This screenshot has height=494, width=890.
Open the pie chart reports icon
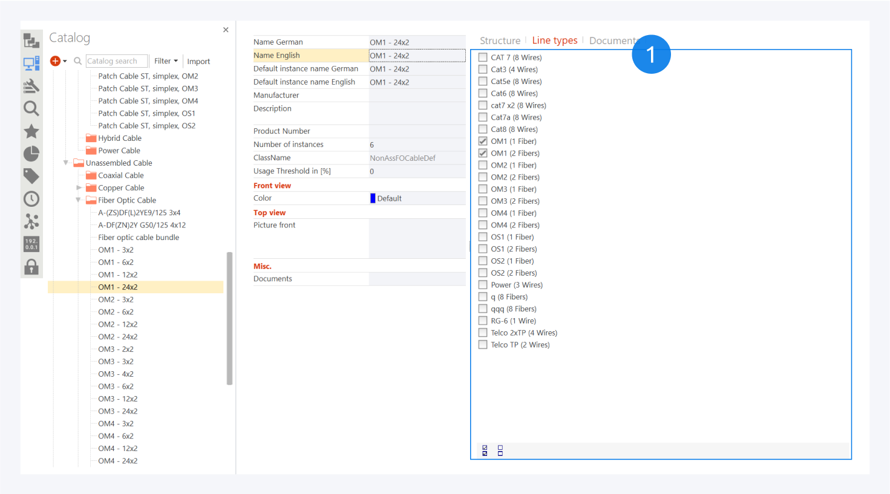[31, 154]
